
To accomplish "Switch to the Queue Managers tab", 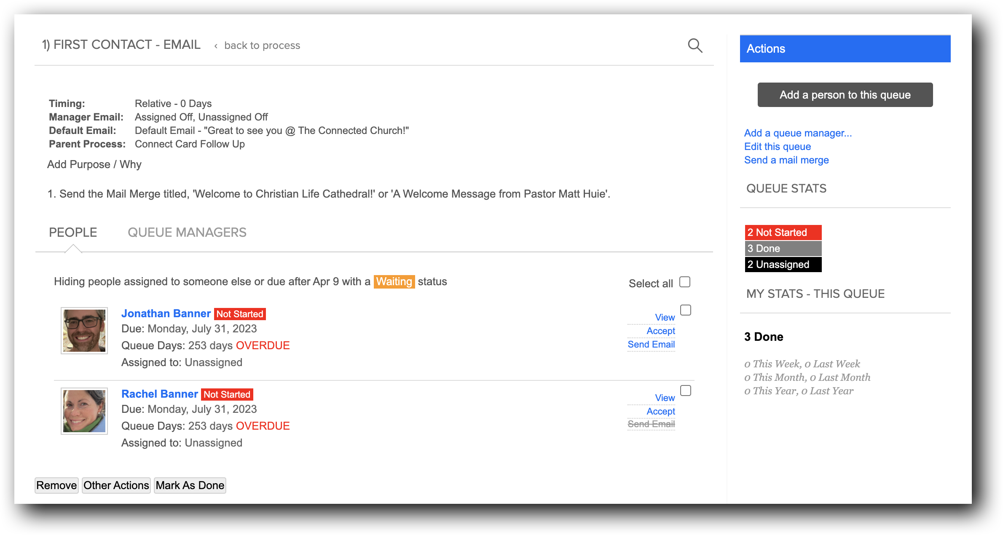I will [187, 233].
